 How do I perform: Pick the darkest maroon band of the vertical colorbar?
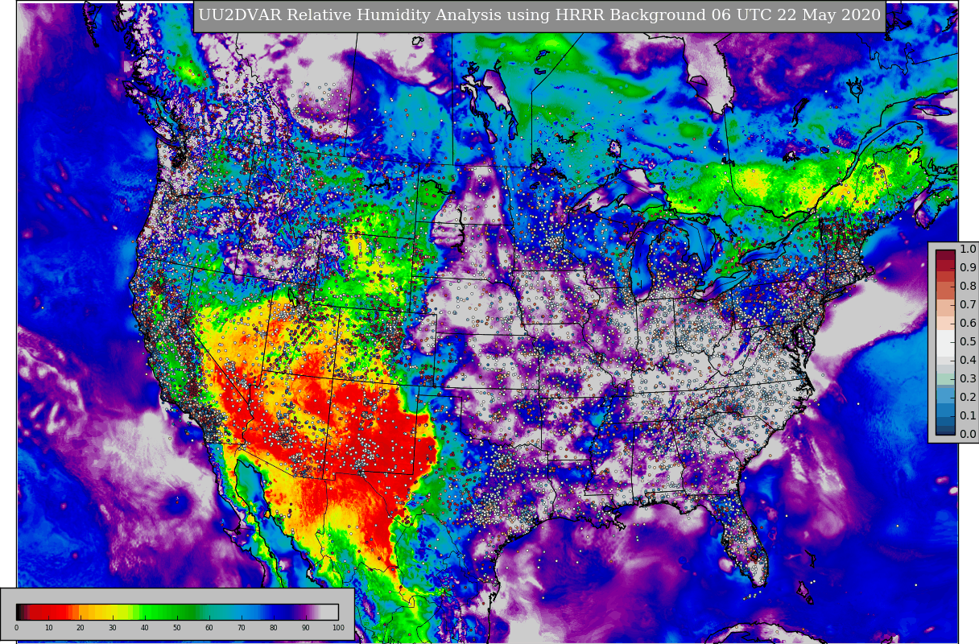(x=945, y=255)
